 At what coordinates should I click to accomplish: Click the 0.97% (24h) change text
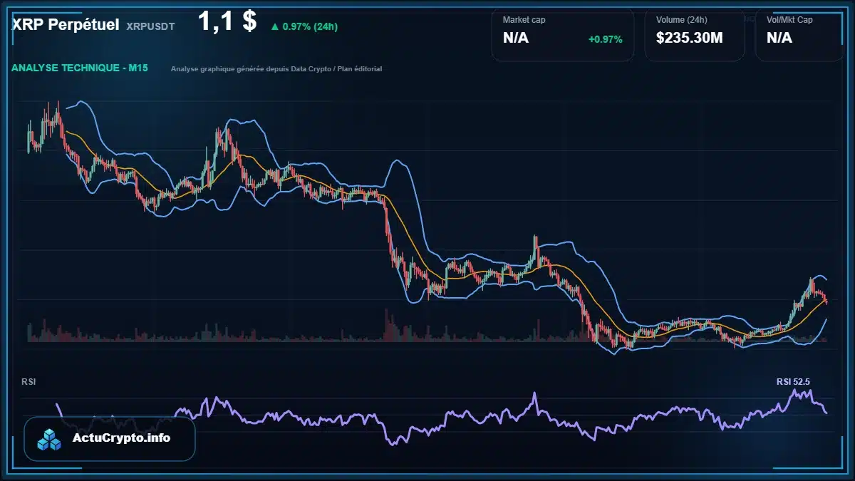click(310, 26)
